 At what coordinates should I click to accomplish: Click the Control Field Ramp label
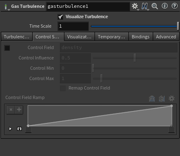pos(25,97)
